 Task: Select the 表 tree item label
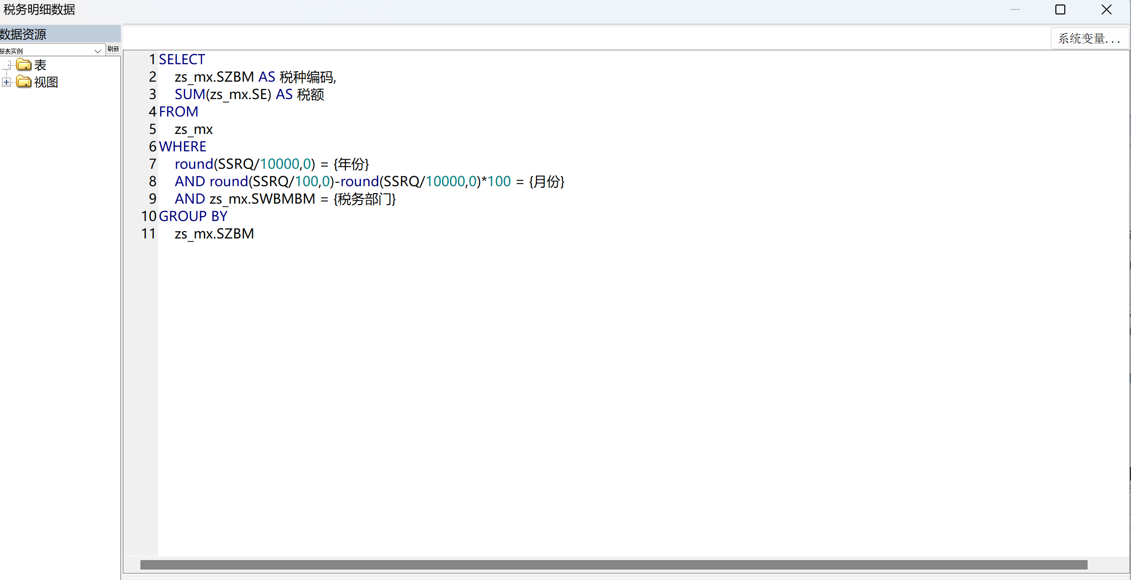pyautogui.click(x=40, y=65)
